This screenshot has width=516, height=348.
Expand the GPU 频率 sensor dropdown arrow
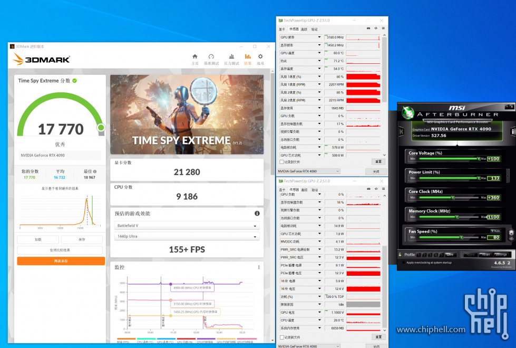click(319, 37)
